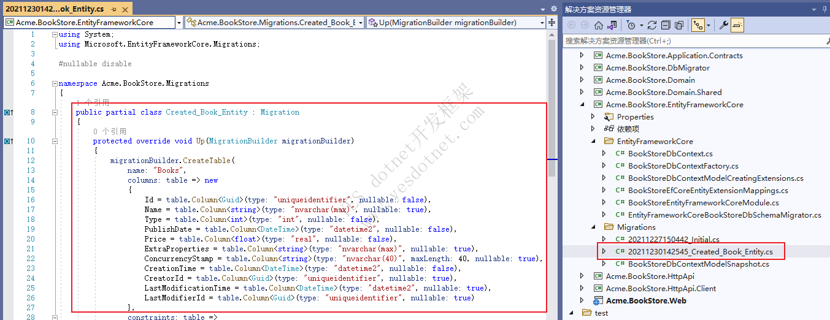Open the Acme.BookStore.EntityFrameworkCore project dropdown
This screenshot has width=830, height=320.
[179, 23]
